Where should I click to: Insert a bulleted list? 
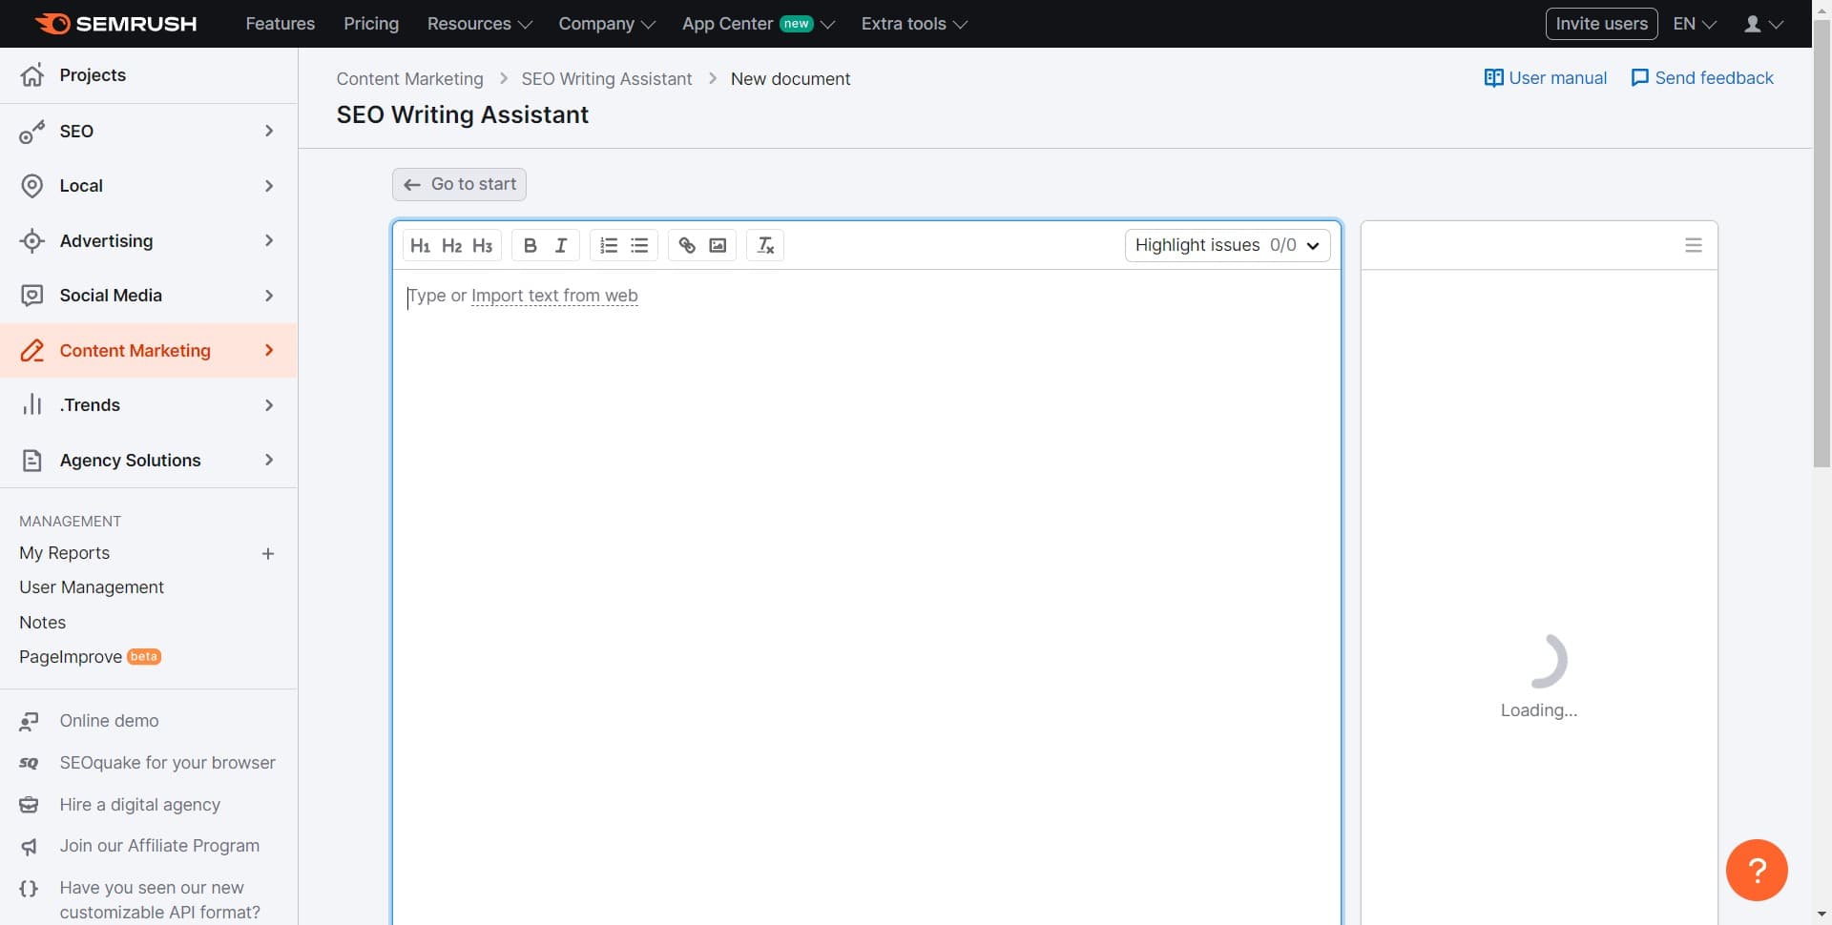639,246
